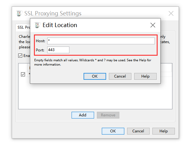Toggle the Enable checkbox in SSL Proxying Settings

click(20, 55)
